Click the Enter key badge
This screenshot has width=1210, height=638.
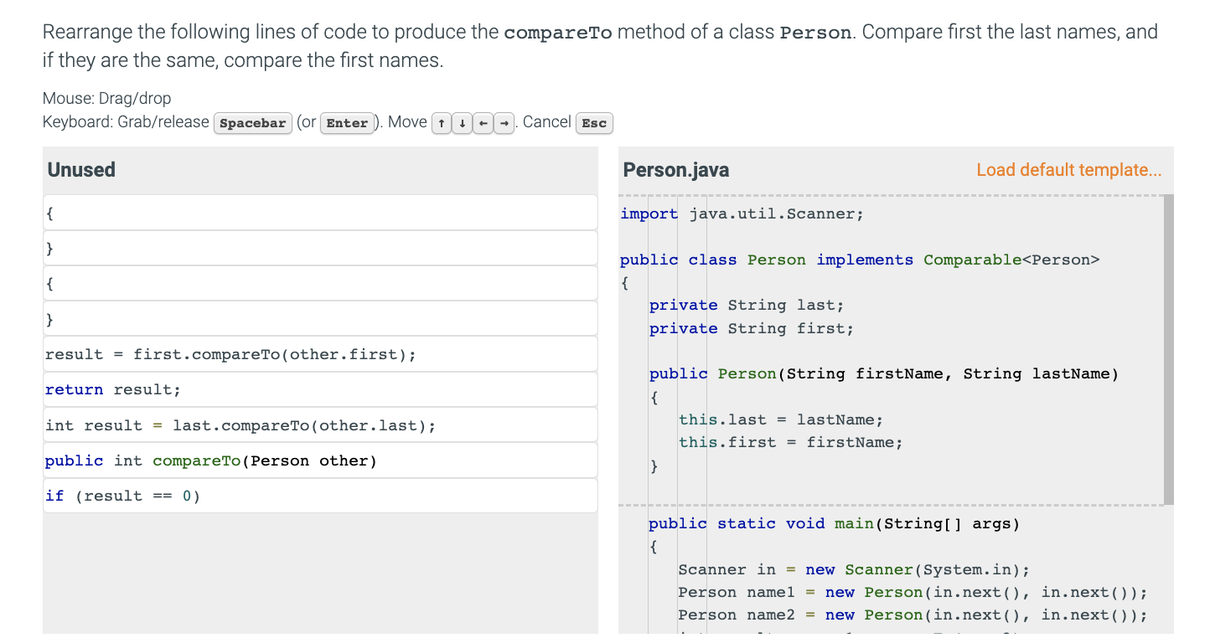click(348, 123)
